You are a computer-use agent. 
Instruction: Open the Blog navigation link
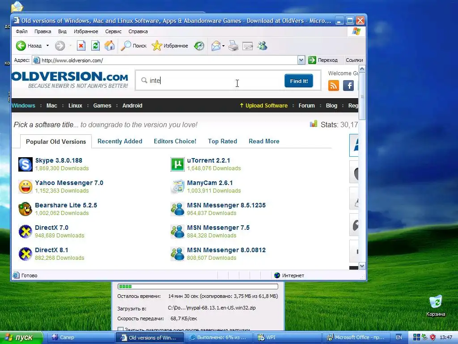pyautogui.click(x=331, y=106)
